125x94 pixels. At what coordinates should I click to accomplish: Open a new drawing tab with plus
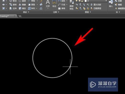click(20, 16)
